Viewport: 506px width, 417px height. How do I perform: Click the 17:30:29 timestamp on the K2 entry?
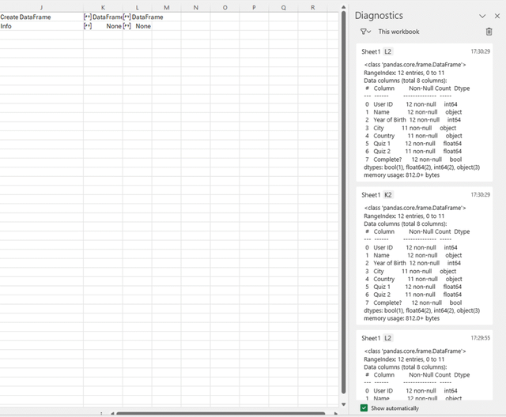point(480,194)
